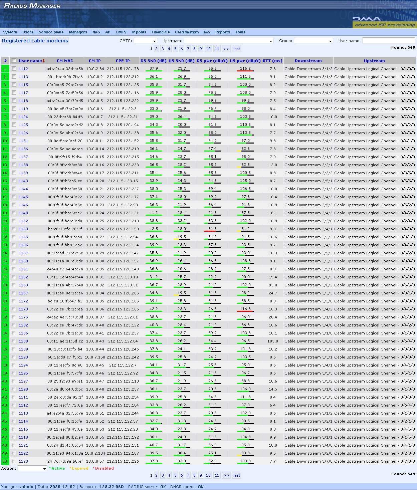Click the DMA advanced ISP provisioning logo

point(384,22)
